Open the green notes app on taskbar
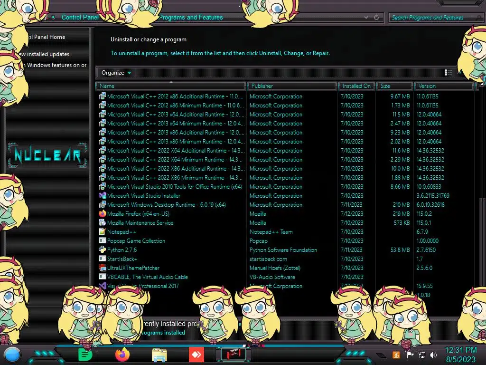The width and height of the screenshot is (486, 365). pos(85,355)
